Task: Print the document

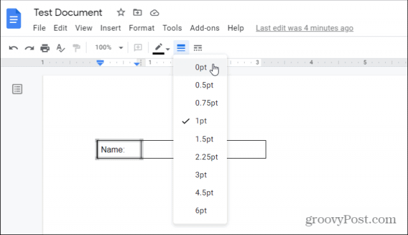Action: point(45,48)
